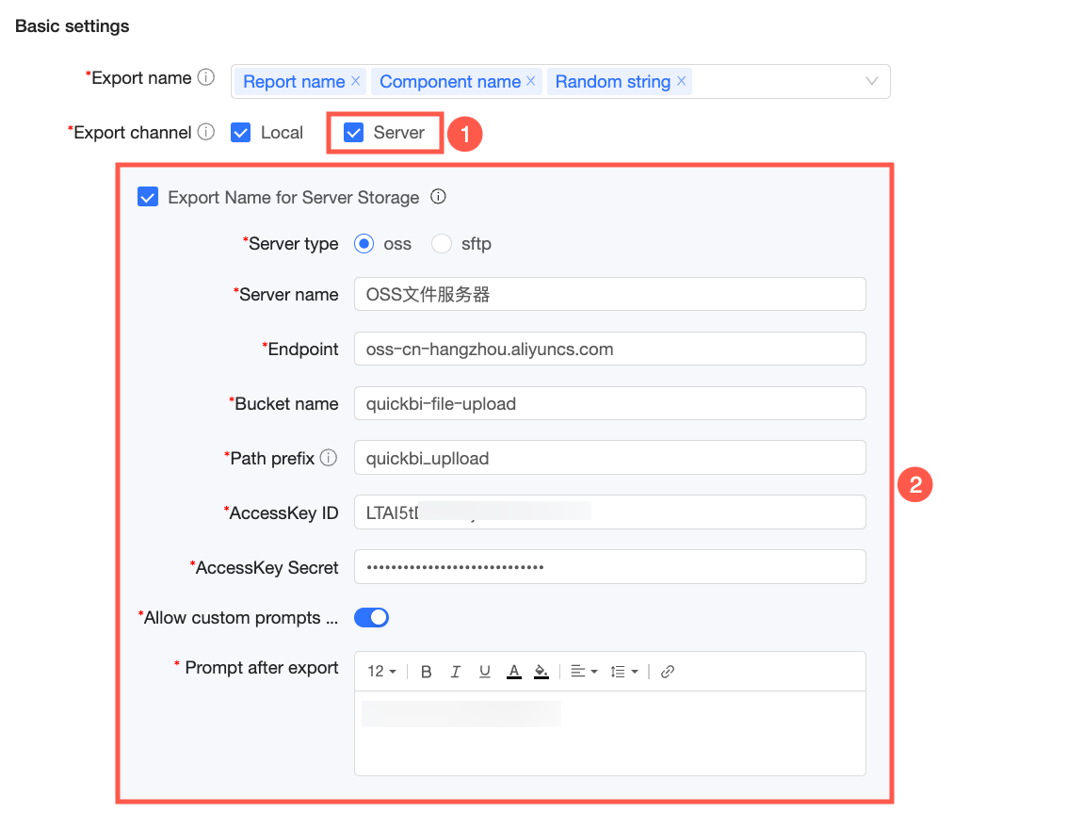This screenshot has width=1083, height=829.
Task: Click the Endpoint input field
Action: [x=610, y=349]
